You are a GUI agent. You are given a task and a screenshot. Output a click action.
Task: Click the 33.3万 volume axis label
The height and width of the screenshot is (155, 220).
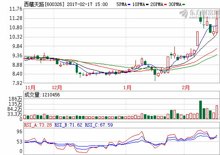point(15,114)
